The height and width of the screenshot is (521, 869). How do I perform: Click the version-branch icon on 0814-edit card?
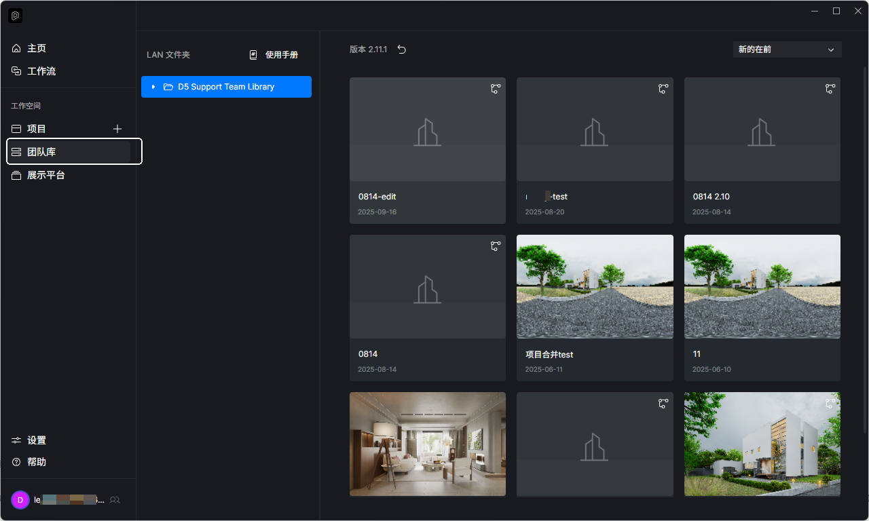(496, 89)
